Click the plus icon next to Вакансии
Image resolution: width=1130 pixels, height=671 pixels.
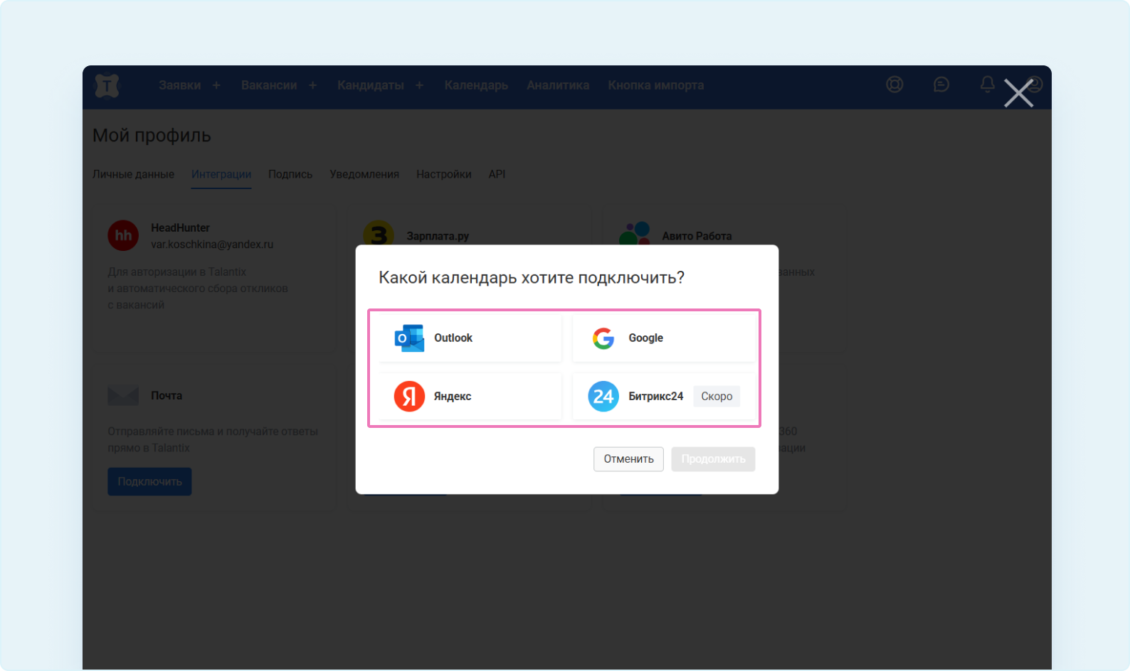[x=312, y=85]
